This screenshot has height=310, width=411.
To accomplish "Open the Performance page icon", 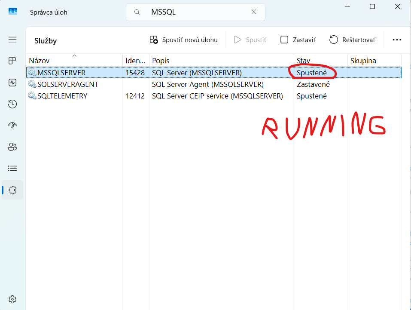I will (x=12, y=83).
